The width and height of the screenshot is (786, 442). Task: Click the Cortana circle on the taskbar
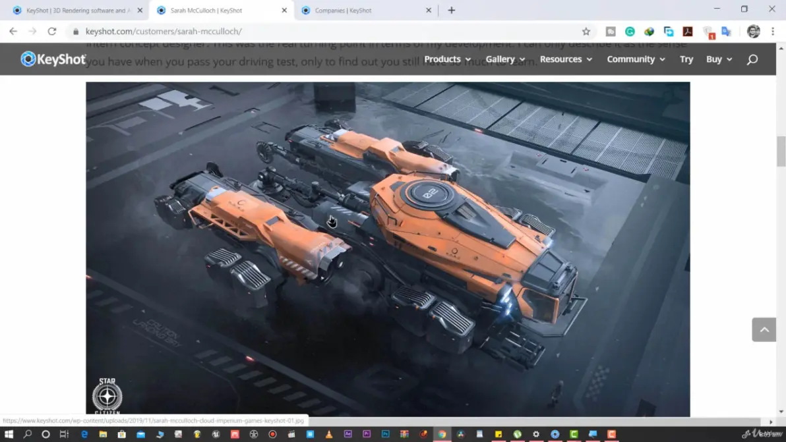[x=45, y=434]
